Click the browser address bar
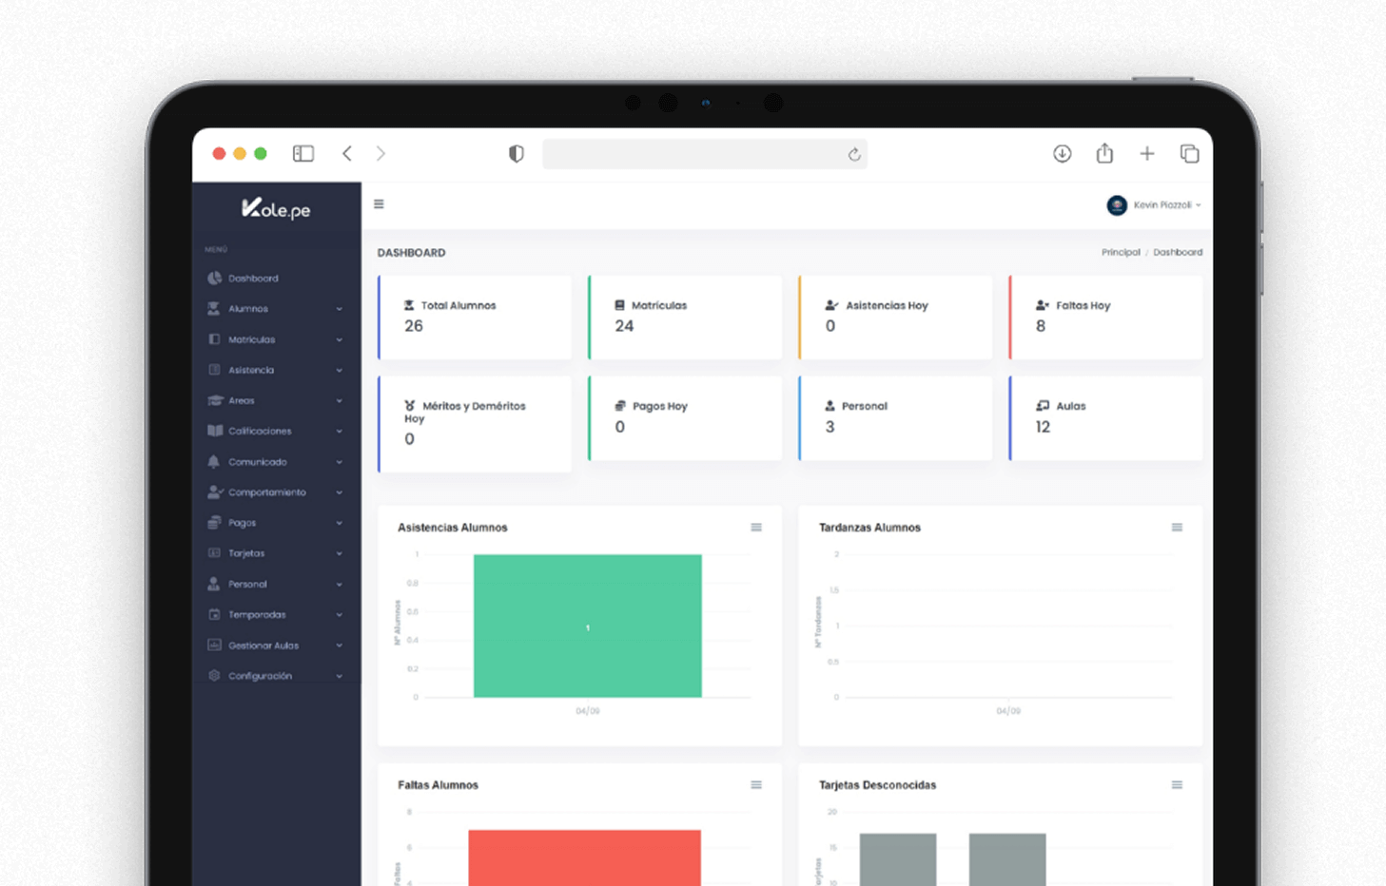The image size is (1386, 886). click(x=693, y=155)
